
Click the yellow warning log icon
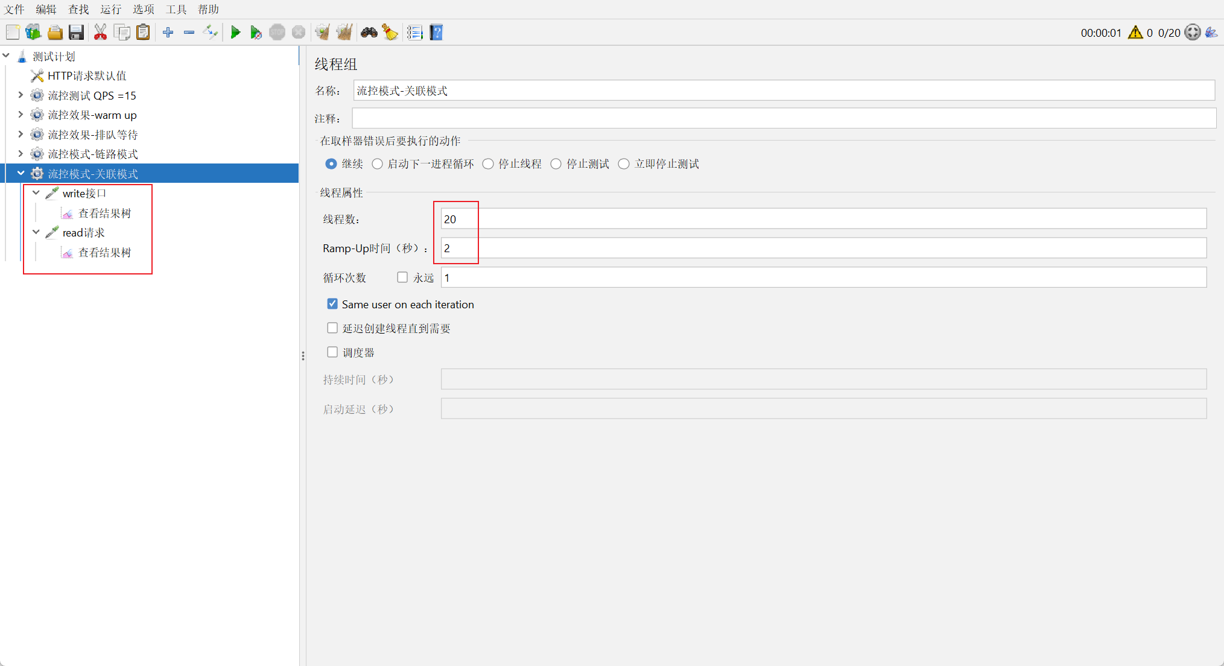1135,33
